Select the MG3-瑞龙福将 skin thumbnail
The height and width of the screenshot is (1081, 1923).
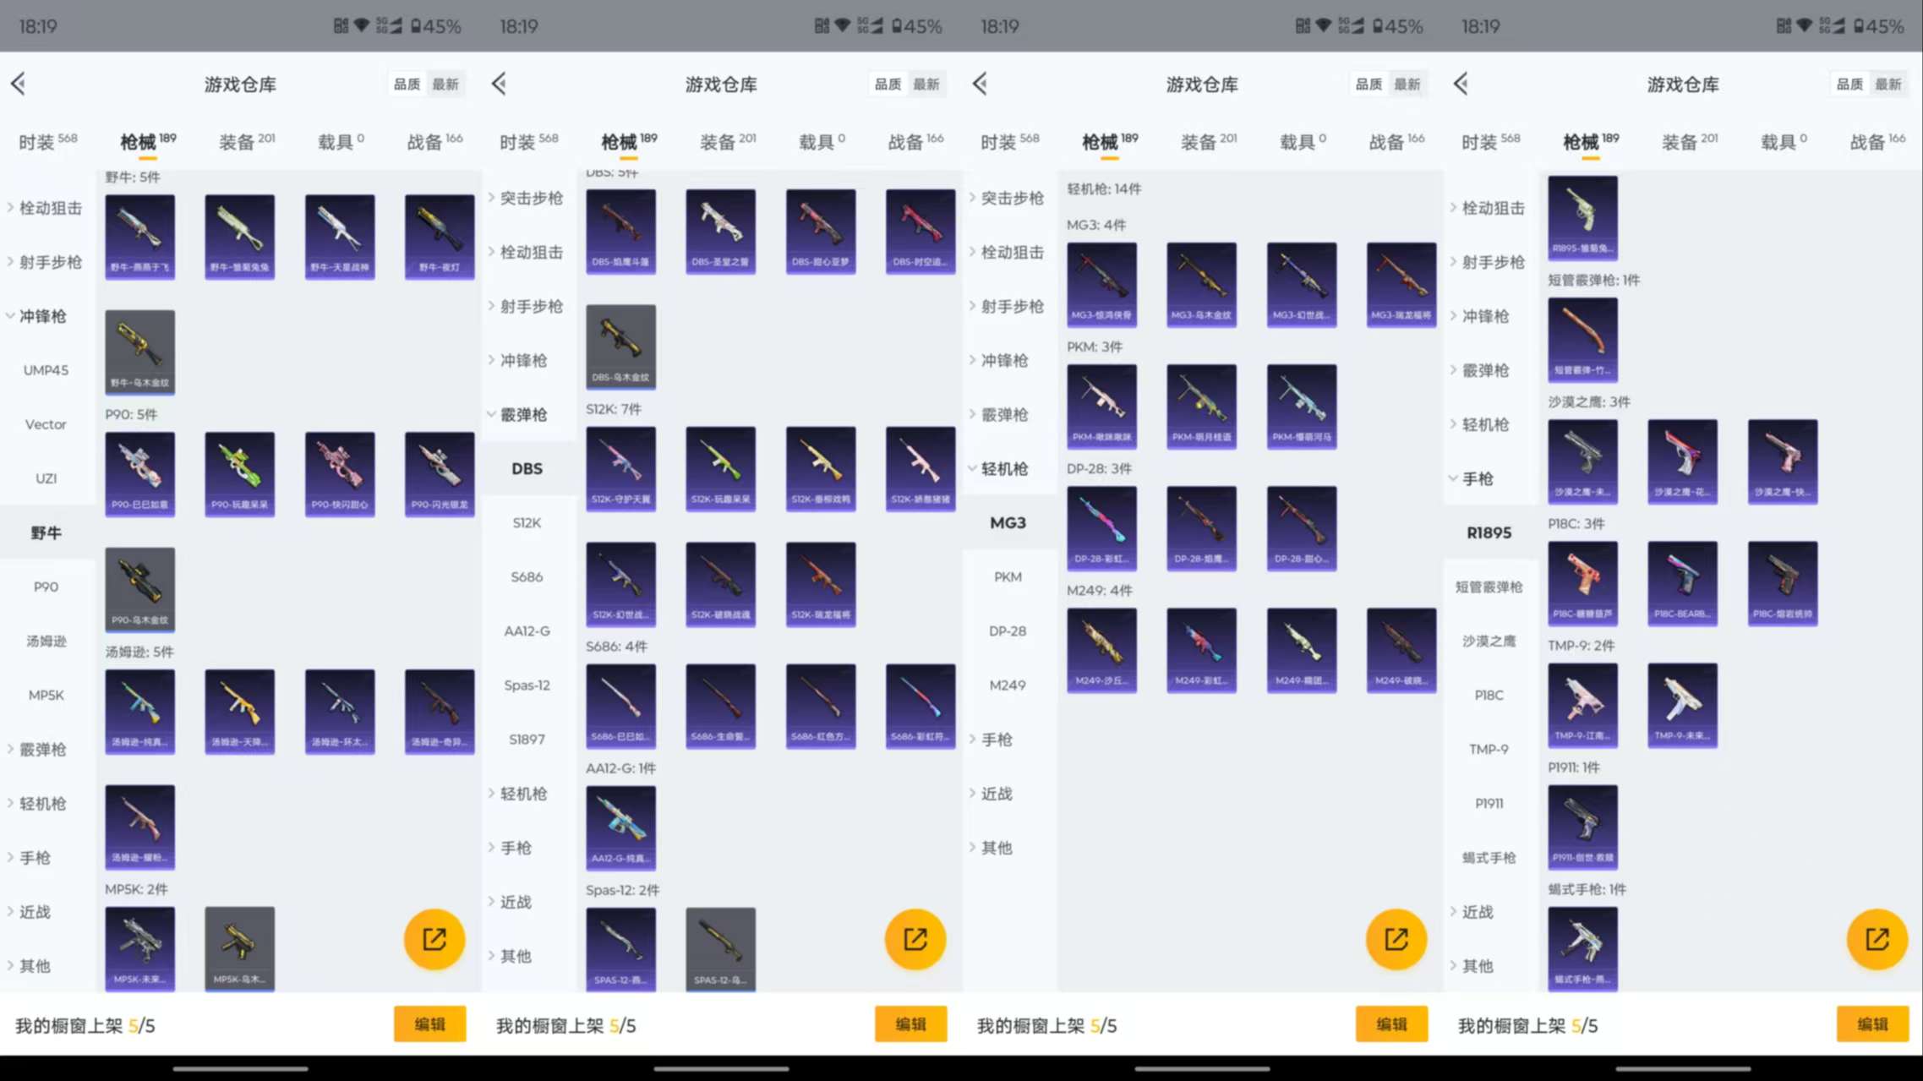pyautogui.click(x=1400, y=284)
